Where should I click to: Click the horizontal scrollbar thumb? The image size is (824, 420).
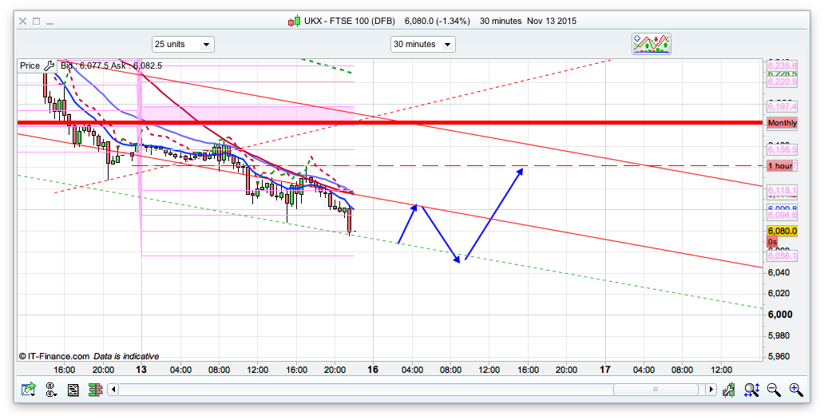point(655,390)
